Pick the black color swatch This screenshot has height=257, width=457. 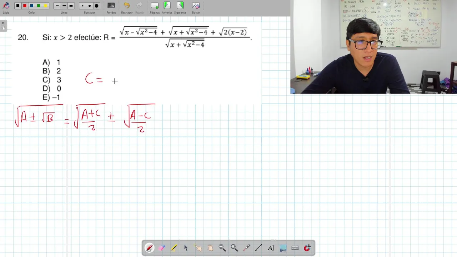click(x=18, y=6)
